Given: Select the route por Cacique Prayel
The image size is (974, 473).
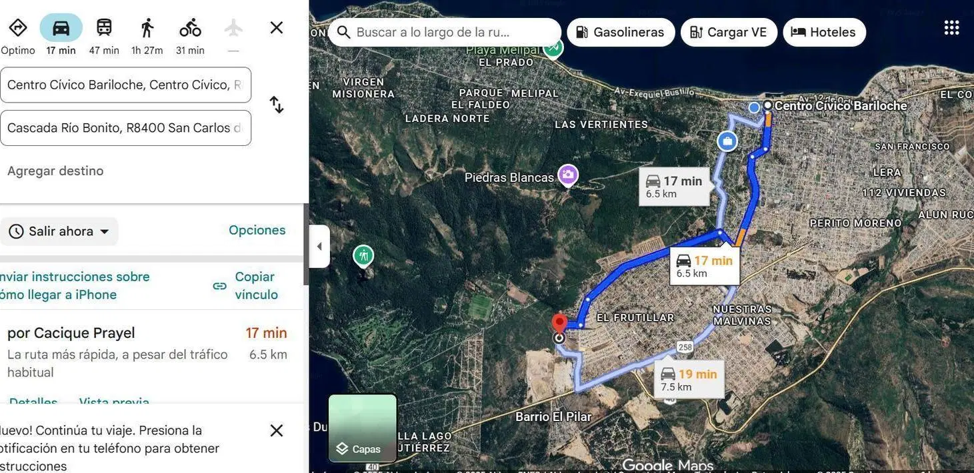Looking at the screenshot, I should coord(147,352).
